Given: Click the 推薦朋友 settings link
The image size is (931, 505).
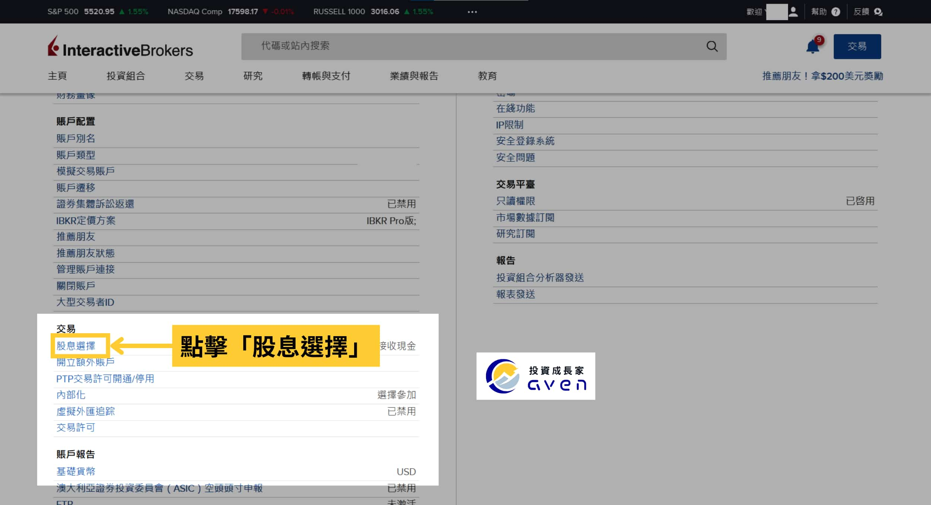Looking at the screenshot, I should [x=76, y=237].
